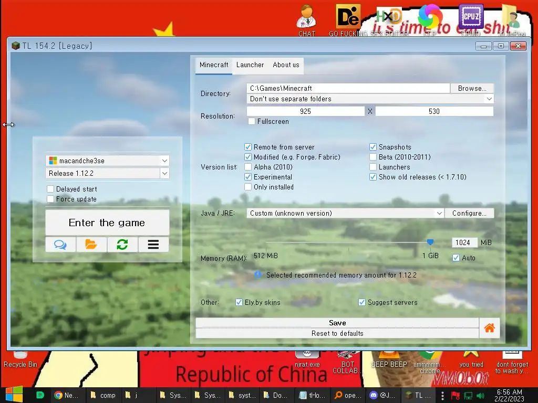Screen dimensions: 538x403
Task: Click the volume speaker tray icon
Action: coord(480,396)
